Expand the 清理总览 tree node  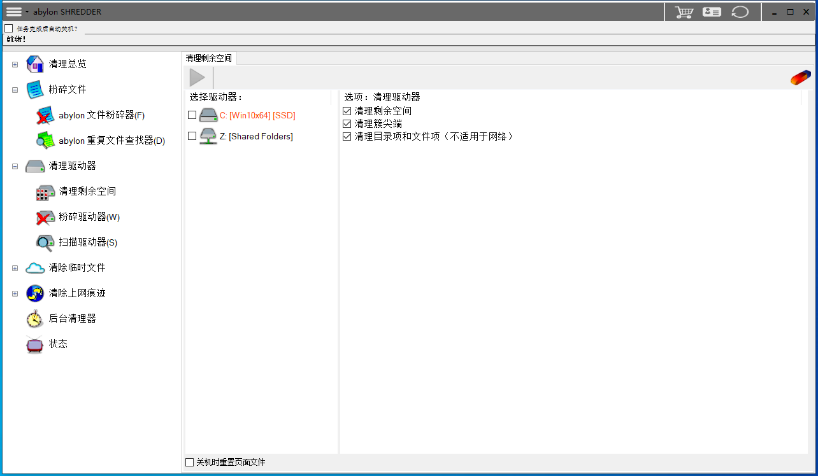click(x=15, y=64)
